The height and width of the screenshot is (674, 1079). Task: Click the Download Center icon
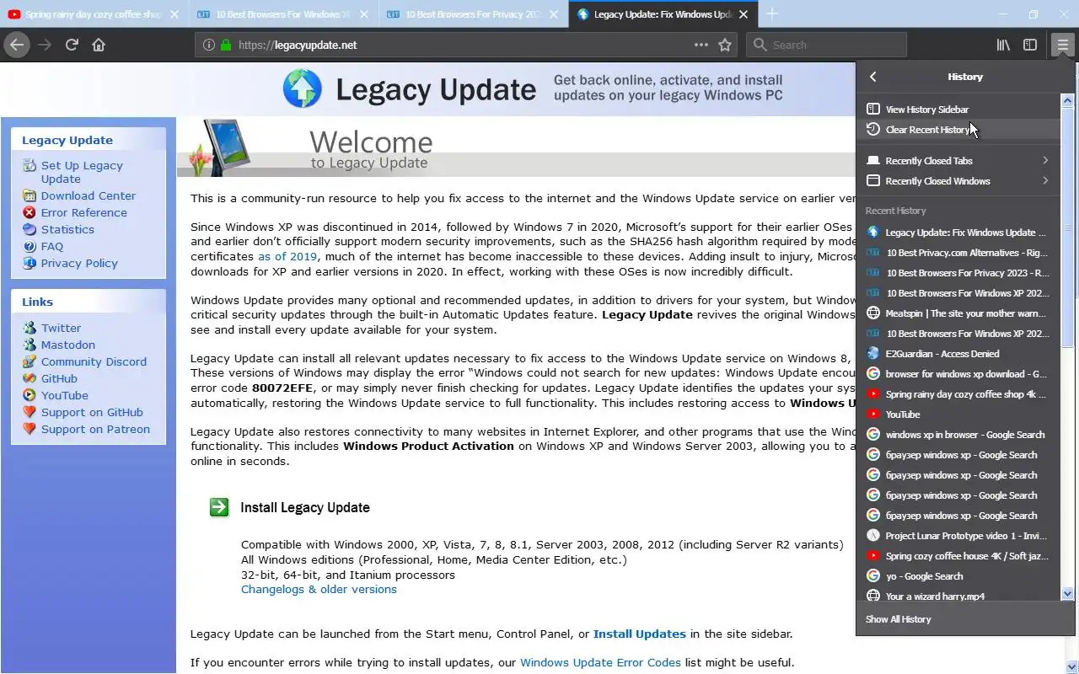point(30,195)
